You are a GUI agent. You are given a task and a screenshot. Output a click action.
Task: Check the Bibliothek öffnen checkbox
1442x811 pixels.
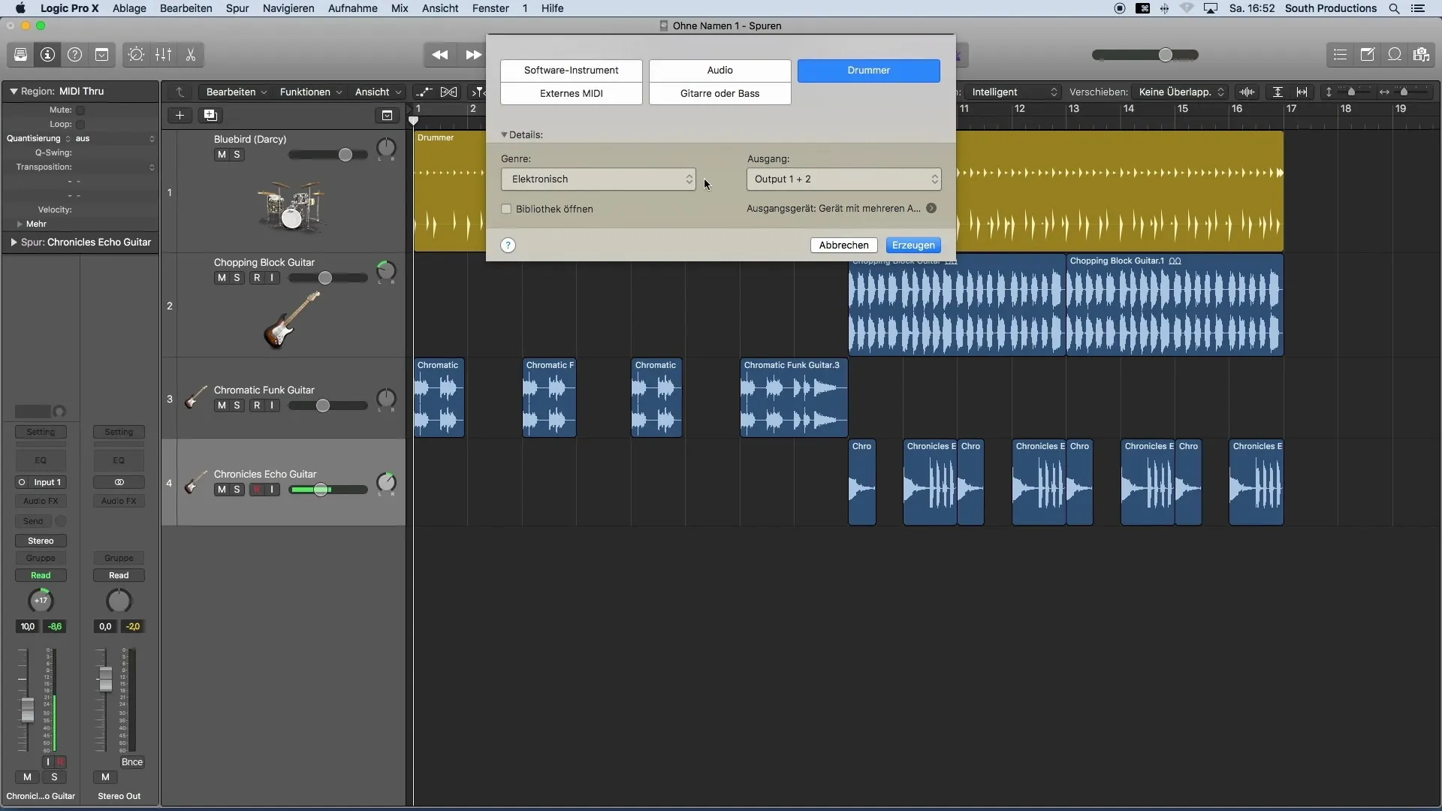coord(506,209)
